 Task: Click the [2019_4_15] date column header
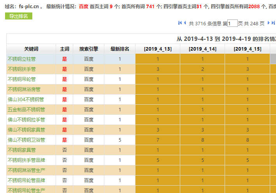point(247,49)
